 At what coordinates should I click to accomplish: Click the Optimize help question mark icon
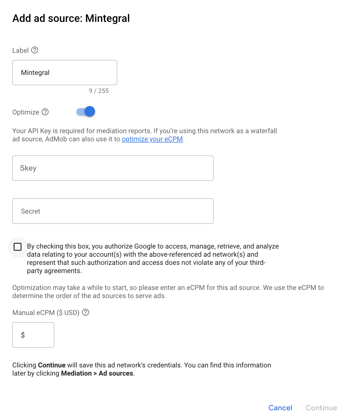(x=45, y=112)
